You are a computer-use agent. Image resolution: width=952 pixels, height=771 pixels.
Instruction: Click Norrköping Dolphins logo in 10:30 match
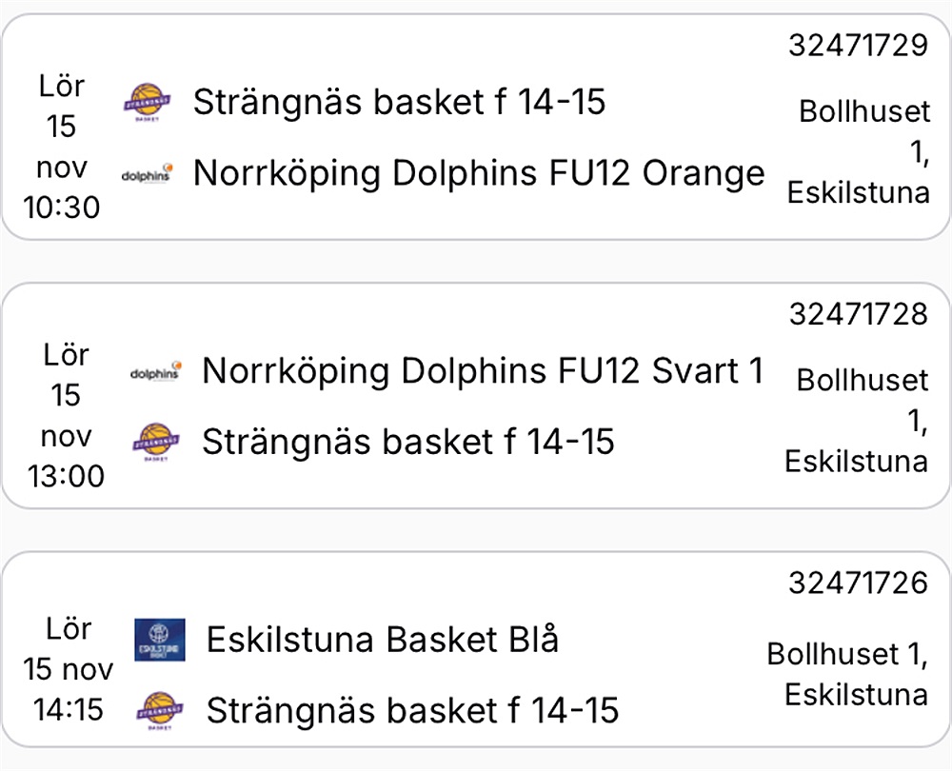point(147,174)
